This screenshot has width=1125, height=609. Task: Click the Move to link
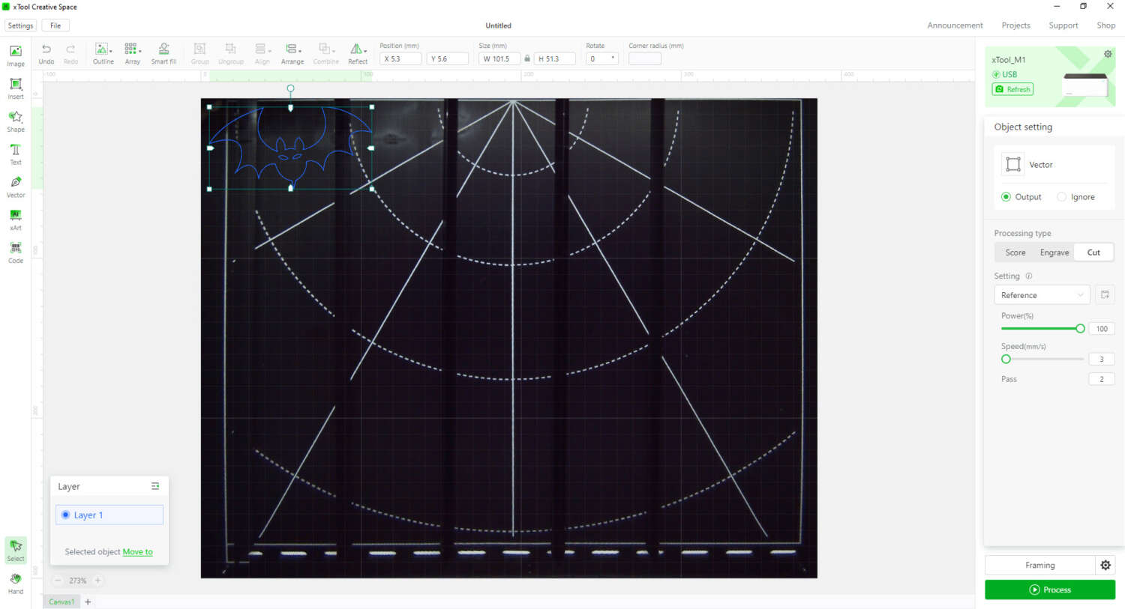[x=137, y=552]
